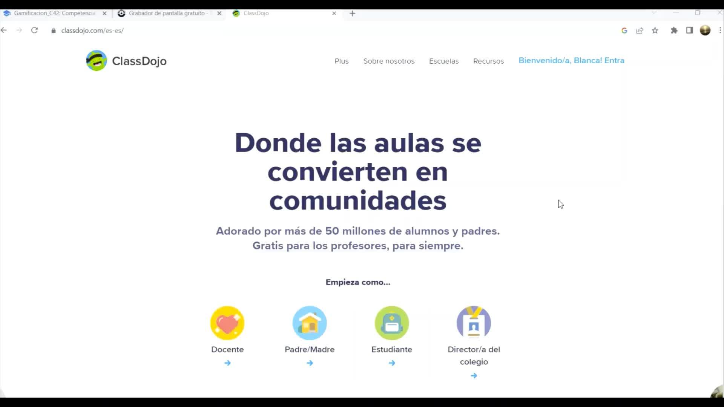Select the Director/a del colegio badge icon
The width and height of the screenshot is (724, 407).
(x=474, y=322)
